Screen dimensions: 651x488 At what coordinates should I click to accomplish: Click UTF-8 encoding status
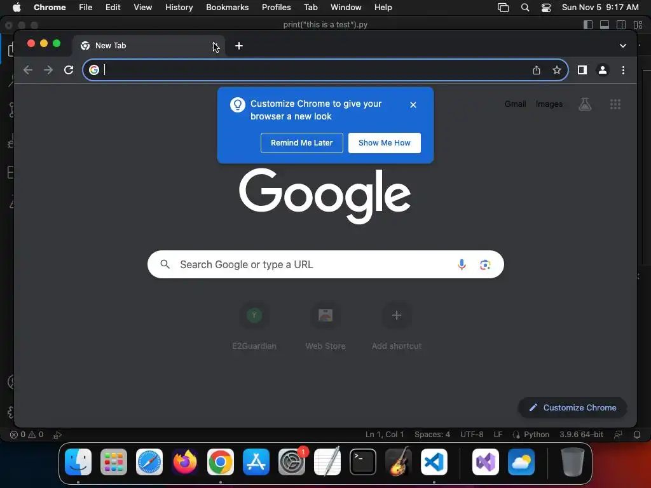tap(472, 435)
